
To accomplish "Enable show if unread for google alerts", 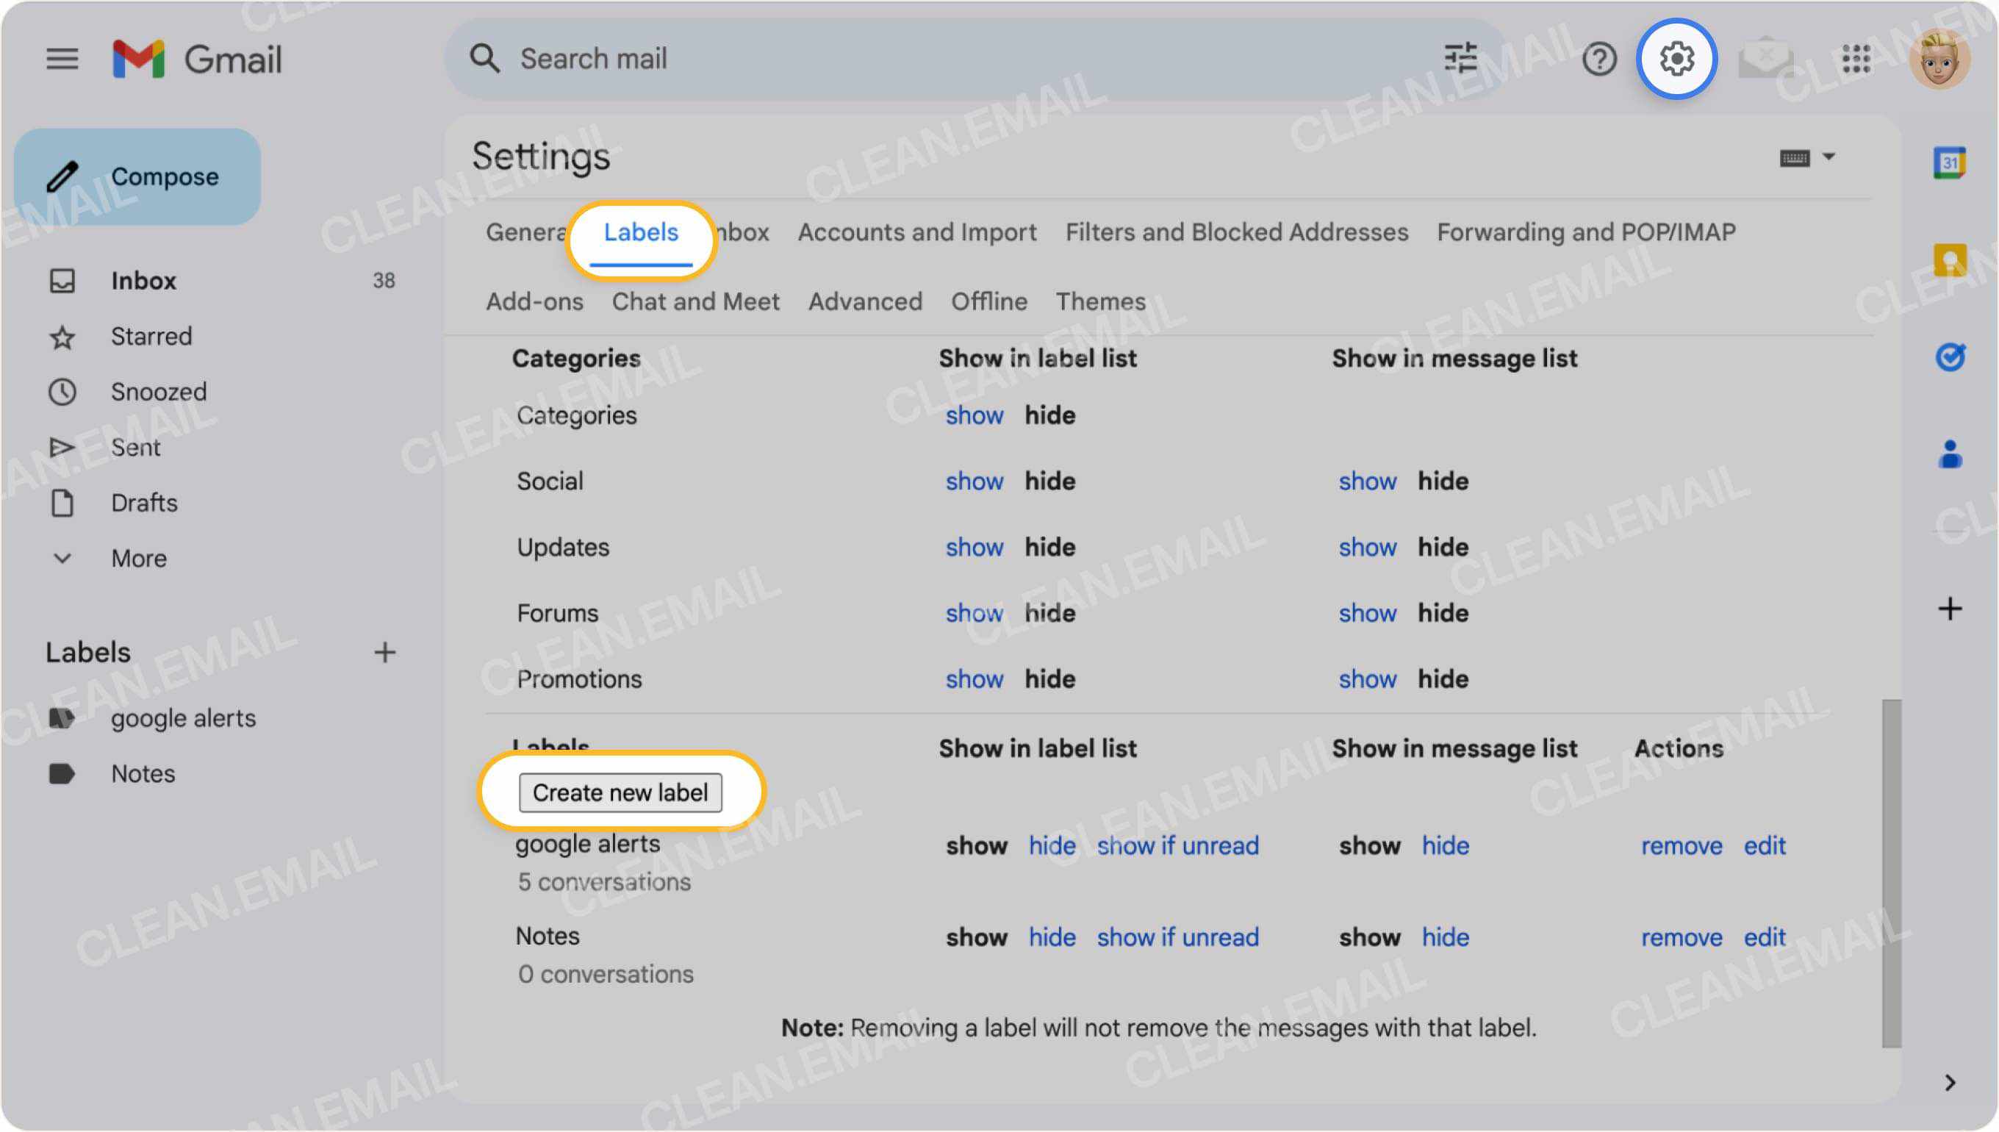I will click(x=1178, y=846).
